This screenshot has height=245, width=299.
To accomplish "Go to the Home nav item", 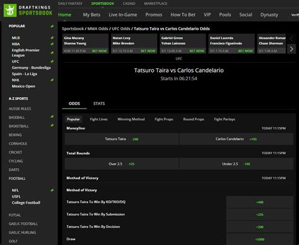I will (64, 15).
